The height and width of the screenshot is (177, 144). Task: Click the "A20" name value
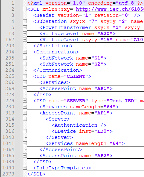click(x=105, y=34)
